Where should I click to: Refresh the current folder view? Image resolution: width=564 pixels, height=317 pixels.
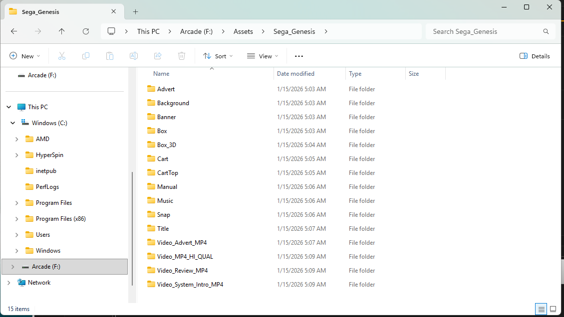86,31
